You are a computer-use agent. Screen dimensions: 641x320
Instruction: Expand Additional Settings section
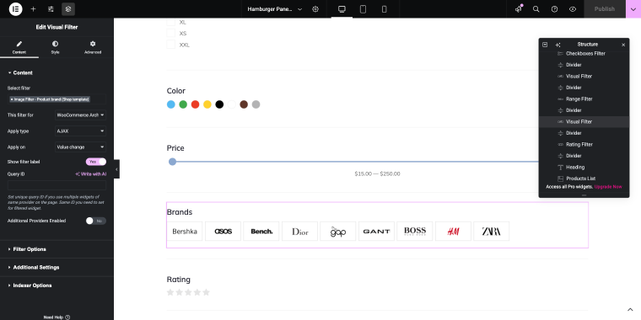57,267
